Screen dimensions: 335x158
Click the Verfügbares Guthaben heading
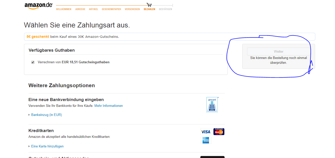coord(52,50)
